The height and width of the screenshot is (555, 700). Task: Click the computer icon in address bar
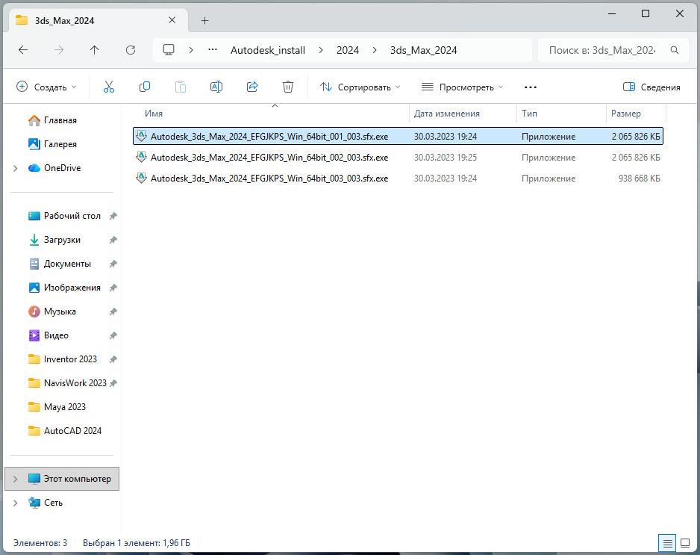tap(169, 50)
